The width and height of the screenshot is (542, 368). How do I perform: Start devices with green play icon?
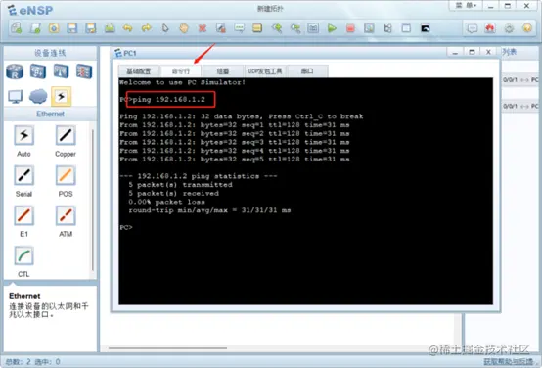tap(332, 28)
